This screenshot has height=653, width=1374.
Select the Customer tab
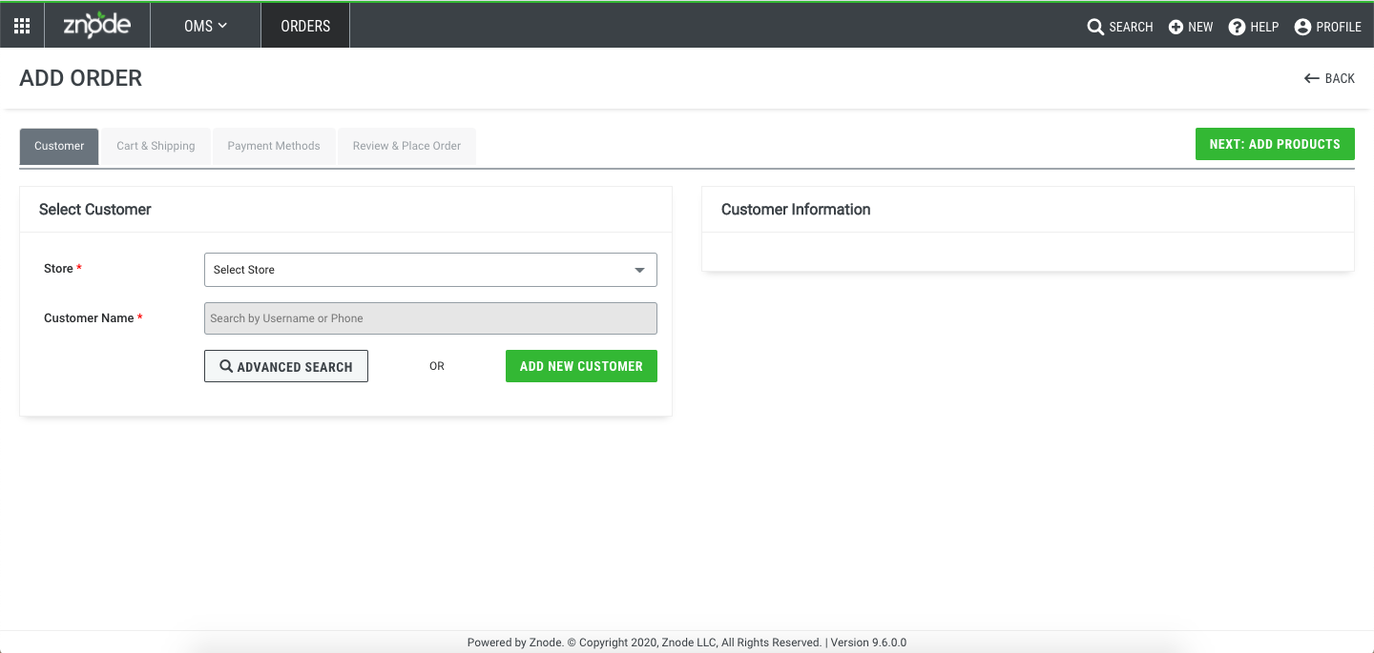59,146
